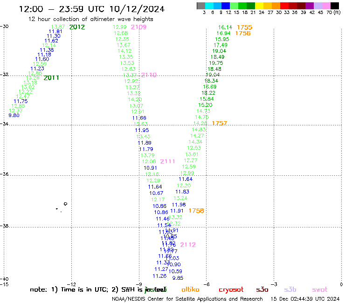Click the longitude axis label -12
345x303 pixels.
71,284
